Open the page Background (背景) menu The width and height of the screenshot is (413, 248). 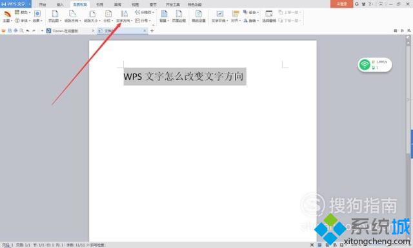pos(164,16)
